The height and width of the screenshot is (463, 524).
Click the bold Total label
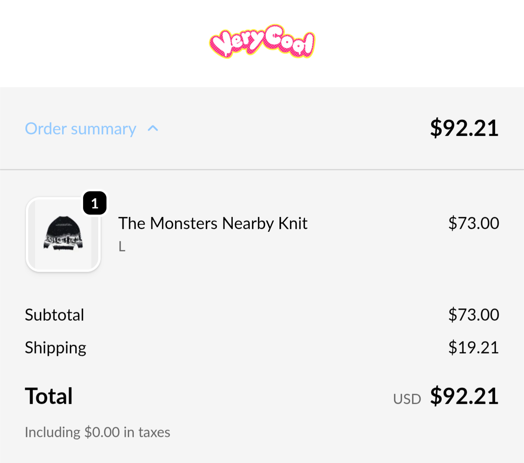49,396
